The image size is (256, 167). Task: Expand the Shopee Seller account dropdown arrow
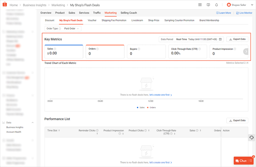[252, 5]
